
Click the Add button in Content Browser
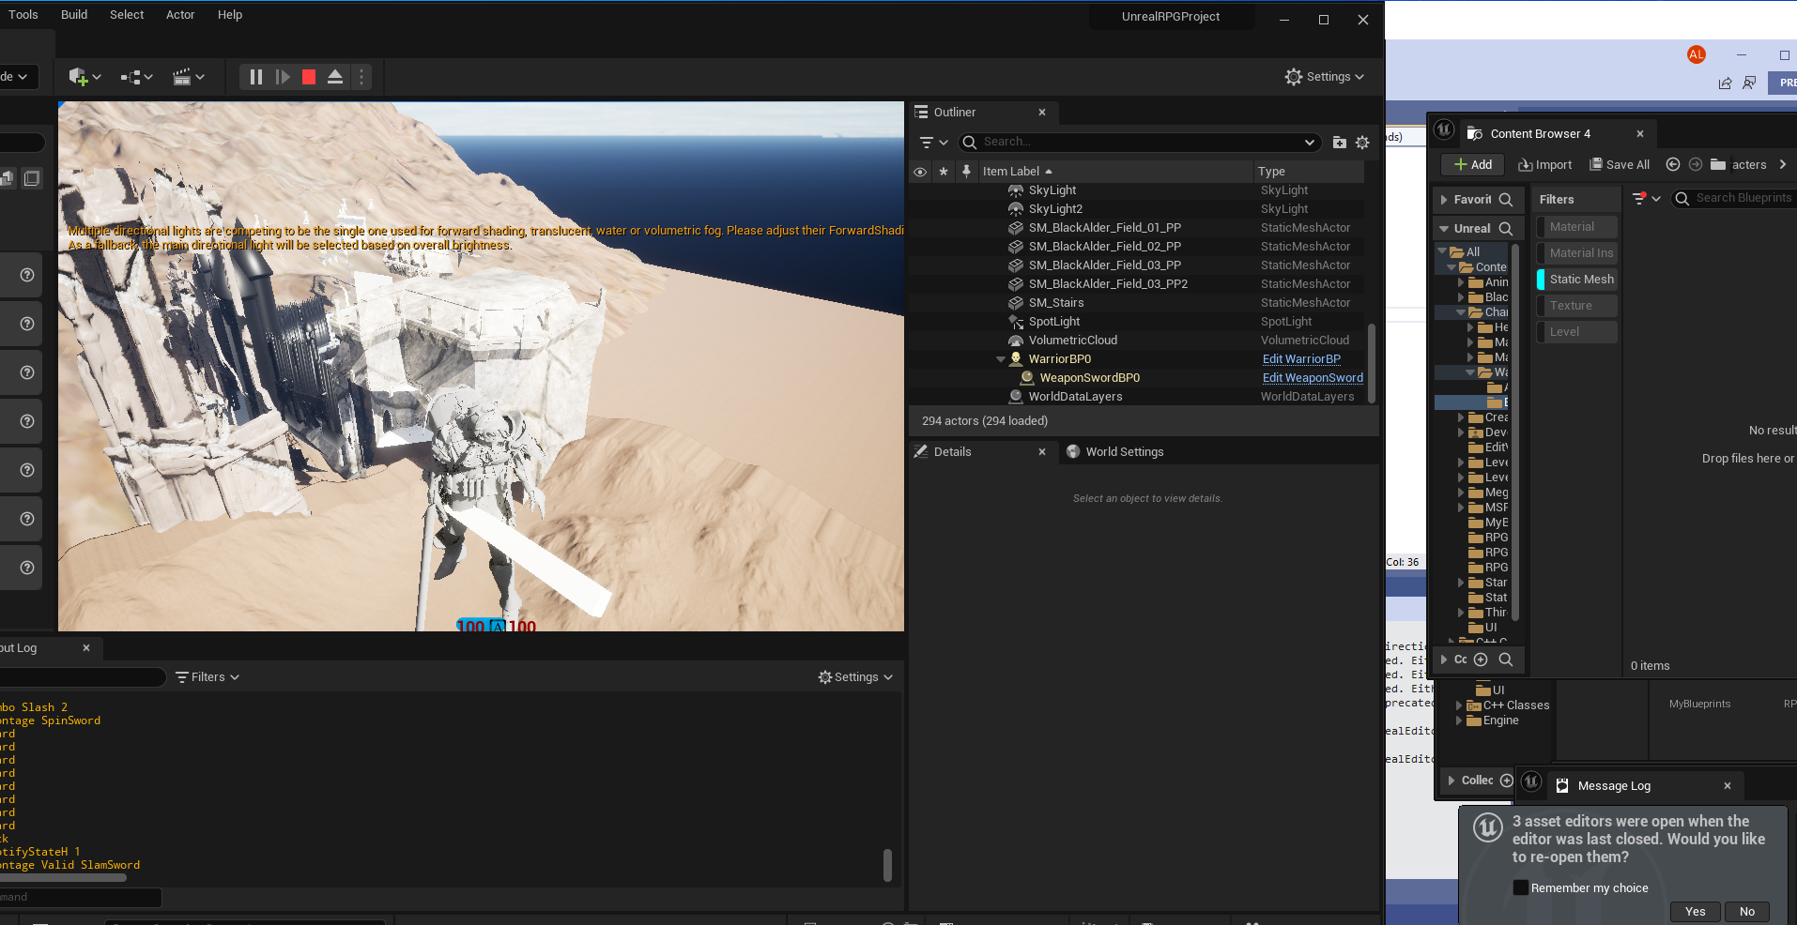(1473, 164)
